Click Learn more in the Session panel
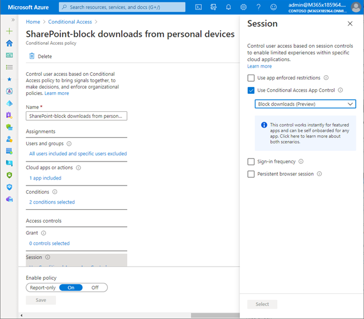Viewport: 364px width, 319px height. tap(260, 66)
